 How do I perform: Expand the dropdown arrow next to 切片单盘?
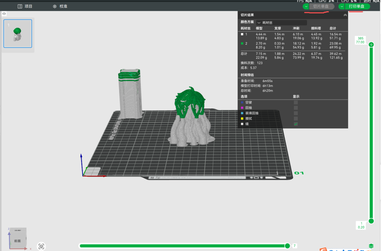tap(306, 7)
